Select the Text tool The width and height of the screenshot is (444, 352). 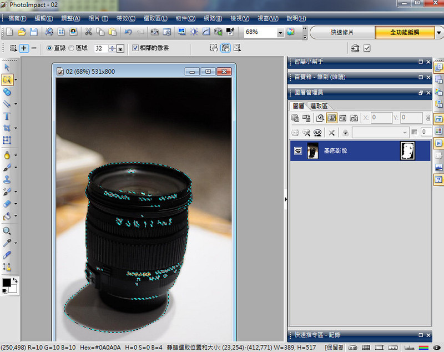7,116
